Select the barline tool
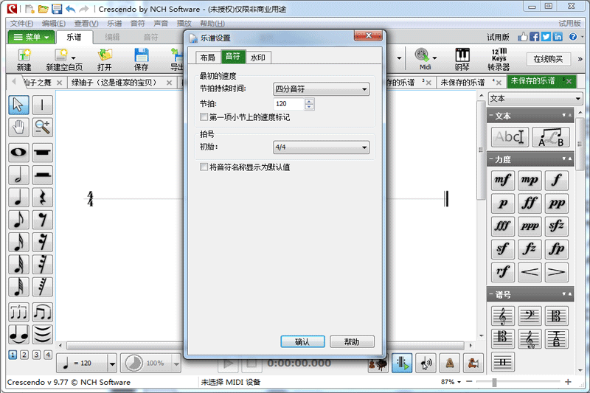The width and height of the screenshot is (590, 393). coord(42,105)
